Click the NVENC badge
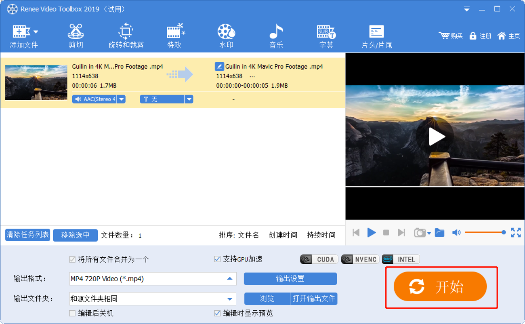525x324 pixels. pos(360,259)
